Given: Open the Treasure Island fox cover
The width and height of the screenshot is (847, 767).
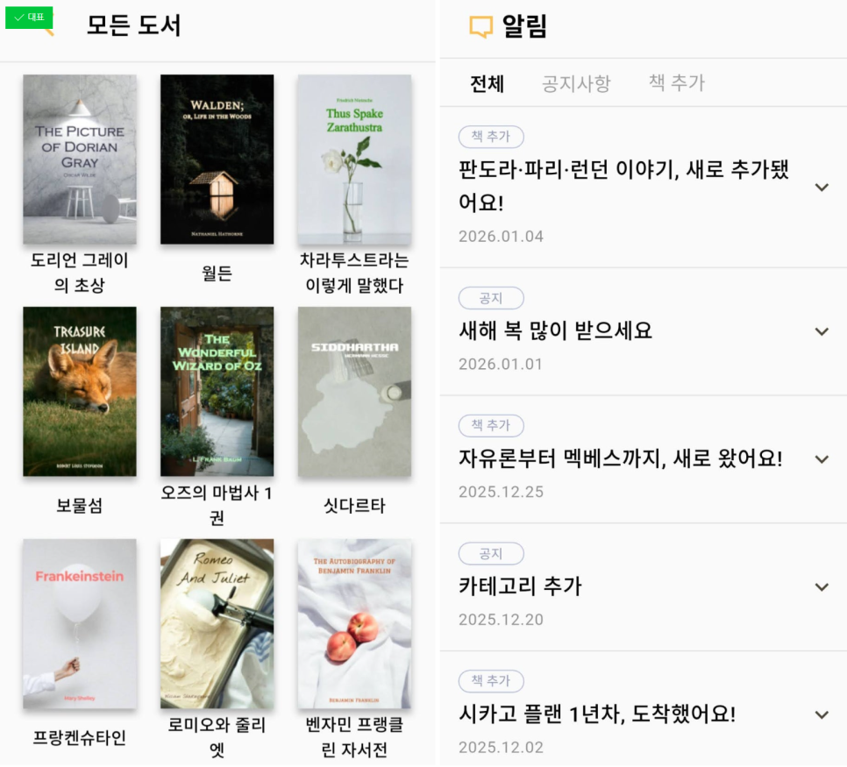Looking at the screenshot, I should (80, 392).
